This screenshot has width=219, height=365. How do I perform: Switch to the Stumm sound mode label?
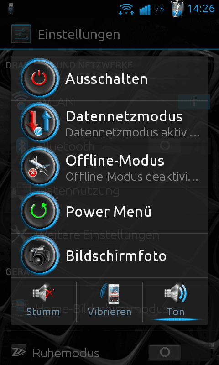[43, 312]
